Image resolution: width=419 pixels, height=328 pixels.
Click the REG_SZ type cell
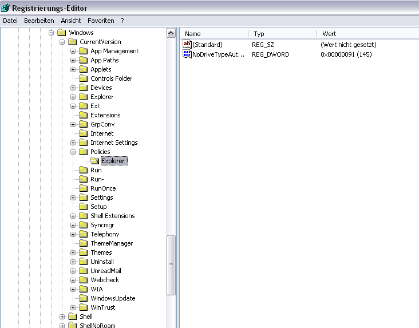coord(263,45)
